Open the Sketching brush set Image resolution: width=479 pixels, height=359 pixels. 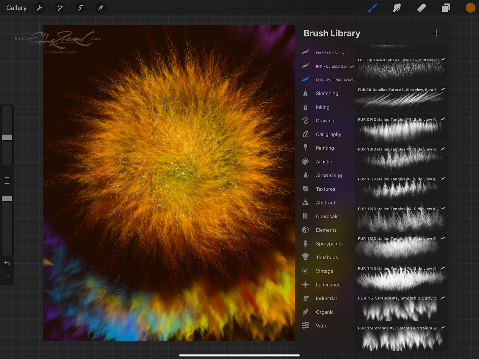click(x=327, y=93)
